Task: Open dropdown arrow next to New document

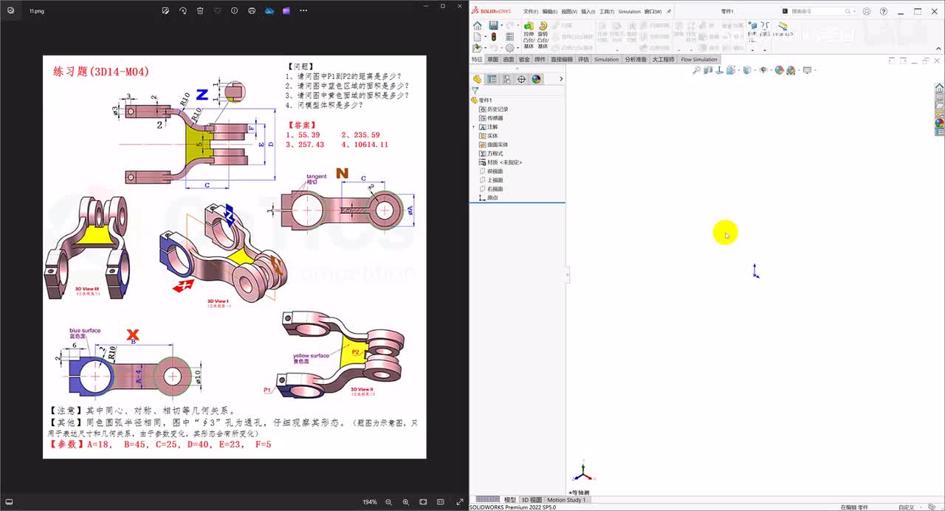Action: 485,36
